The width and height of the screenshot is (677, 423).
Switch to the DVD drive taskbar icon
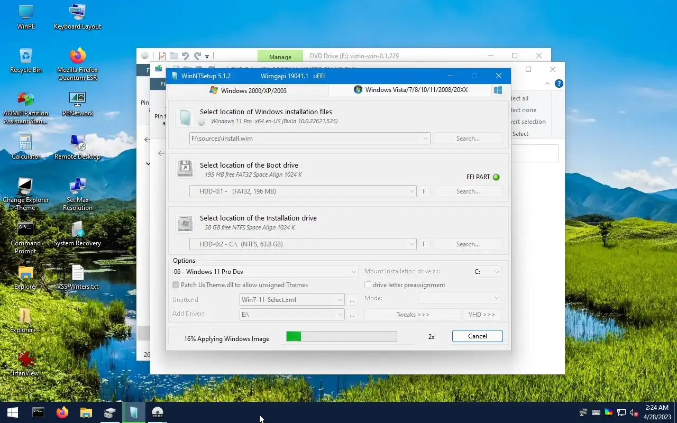[x=157, y=412]
